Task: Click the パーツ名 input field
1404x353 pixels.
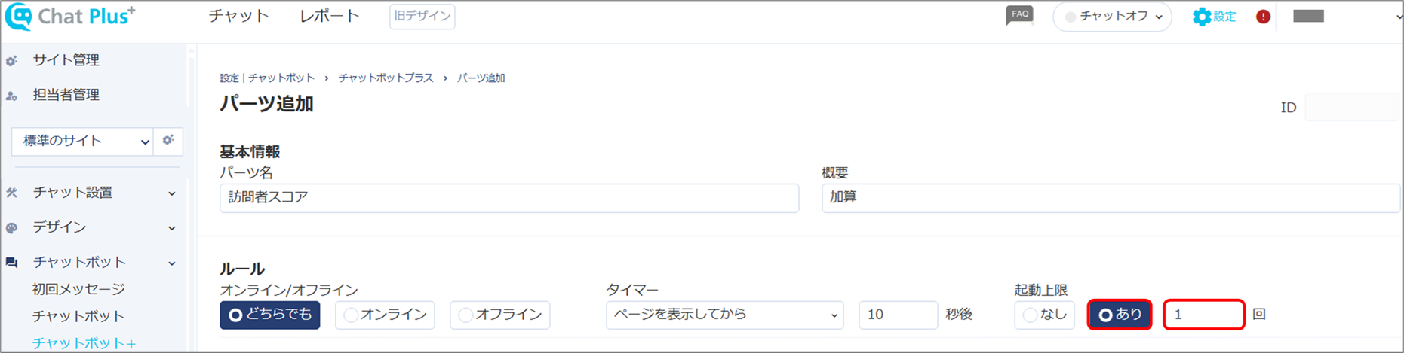Action: coord(509,198)
